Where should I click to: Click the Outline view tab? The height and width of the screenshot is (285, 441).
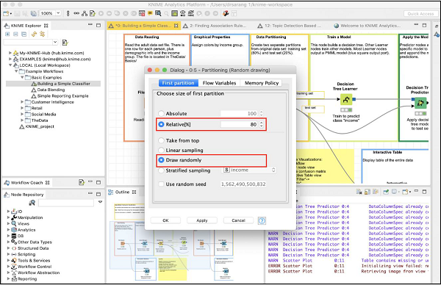[x=122, y=192]
